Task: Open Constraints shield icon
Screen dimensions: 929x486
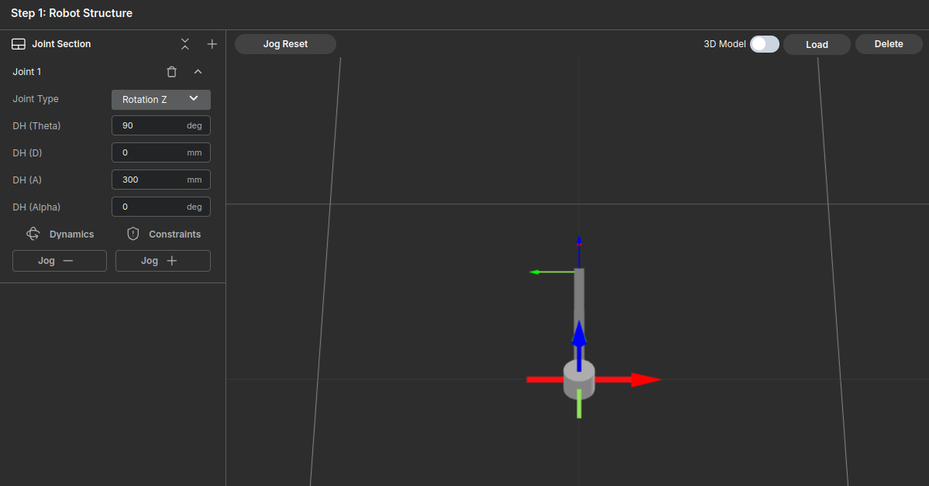Action: coord(133,234)
